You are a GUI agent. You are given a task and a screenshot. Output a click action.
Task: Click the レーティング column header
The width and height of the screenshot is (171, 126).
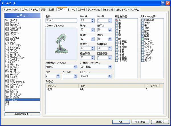pyautogui.click(x=152, y=86)
